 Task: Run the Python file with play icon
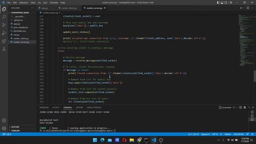[x=241, y=8]
